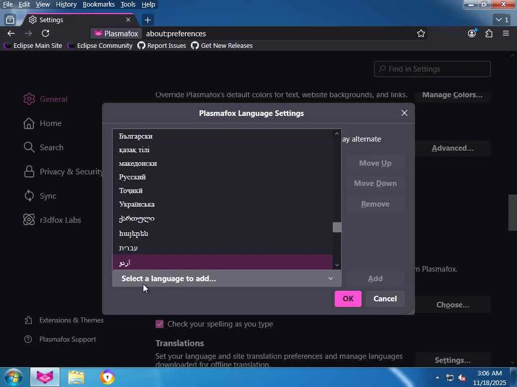The height and width of the screenshot is (387, 517).
Task: Toggle 'Check your spelling as you type'
Action: click(160, 324)
